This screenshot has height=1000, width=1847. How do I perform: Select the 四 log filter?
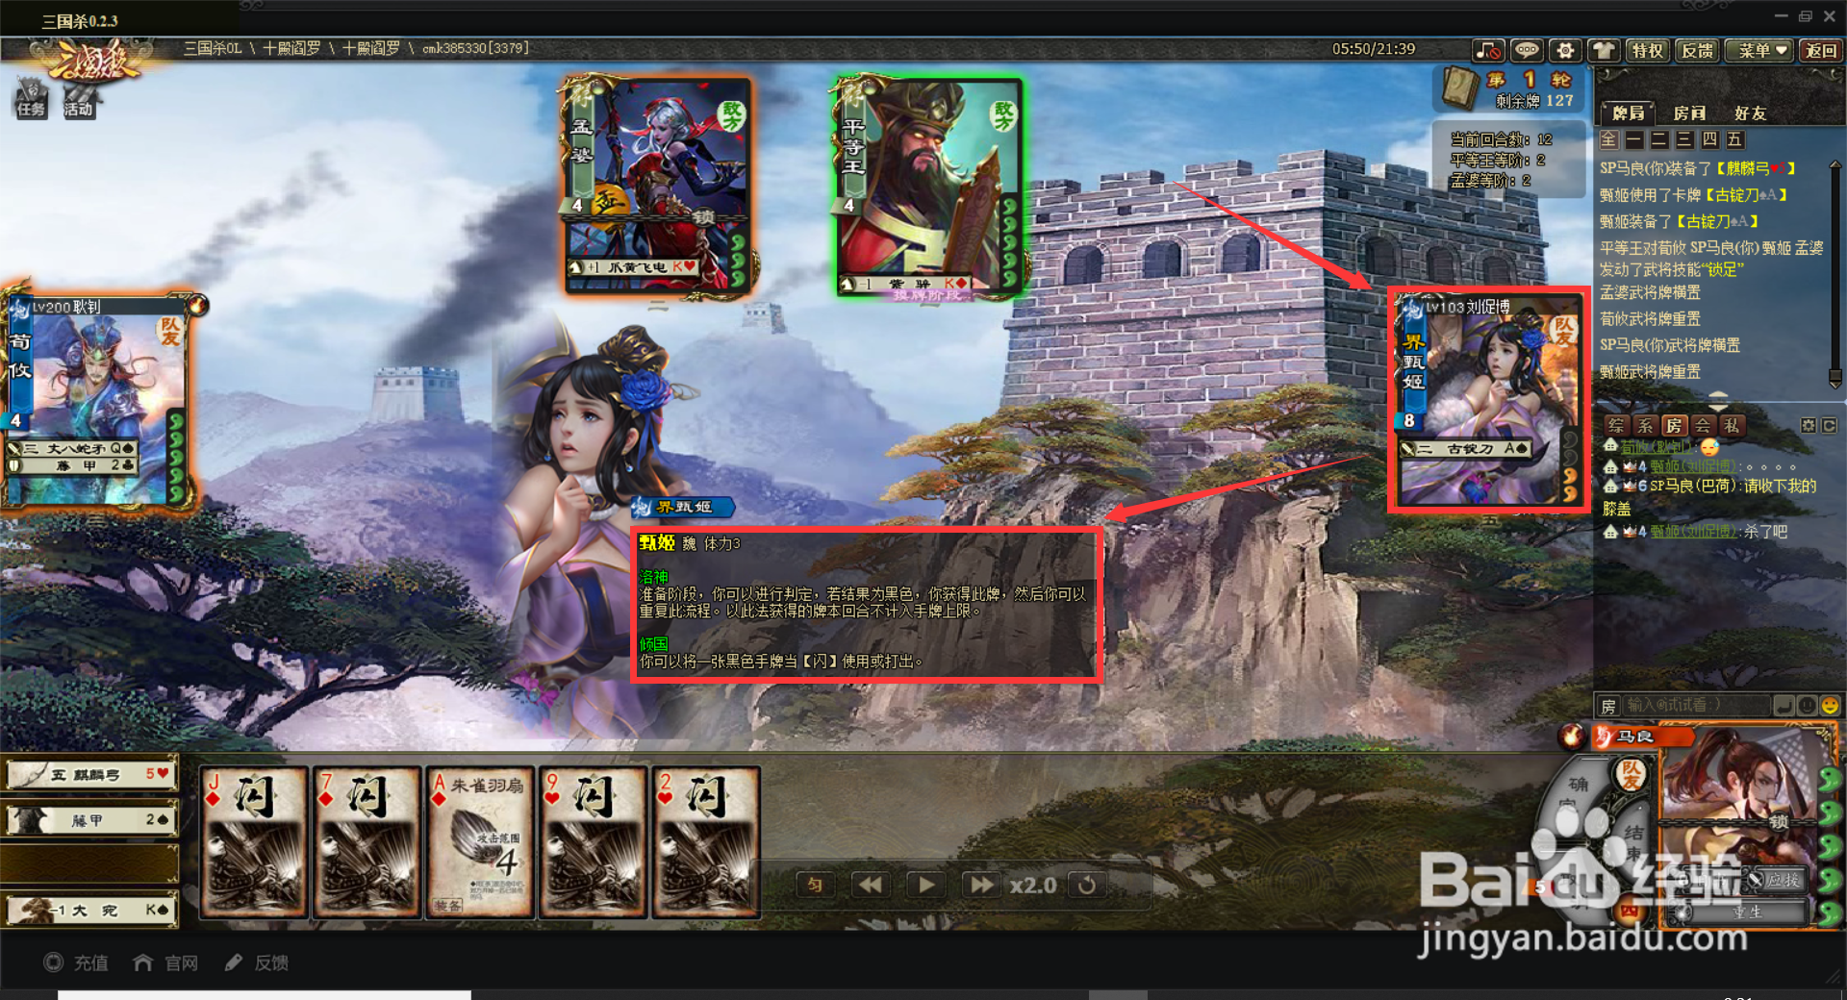1709,140
